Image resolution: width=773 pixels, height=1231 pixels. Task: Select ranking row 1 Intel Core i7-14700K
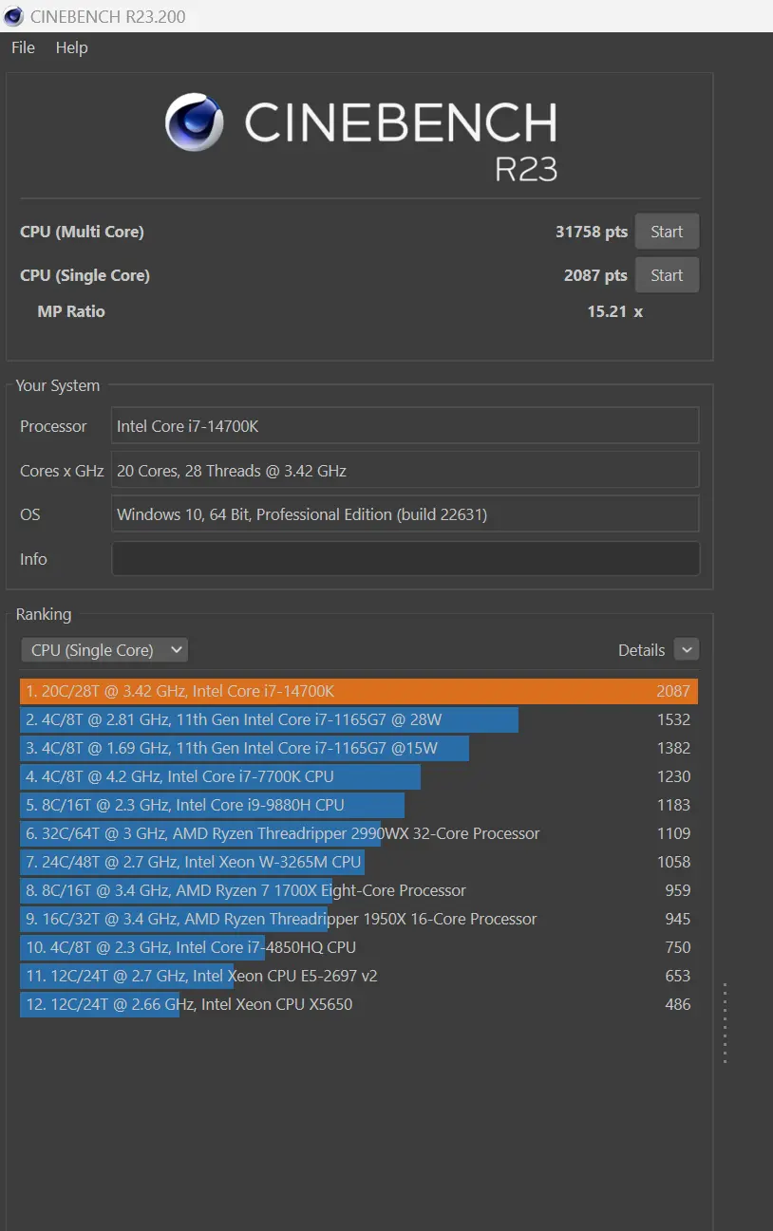359,691
